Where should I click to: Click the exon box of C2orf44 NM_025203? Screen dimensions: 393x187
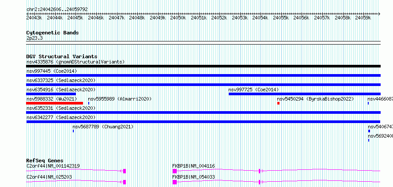pyautogui.click(x=125, y=182)
